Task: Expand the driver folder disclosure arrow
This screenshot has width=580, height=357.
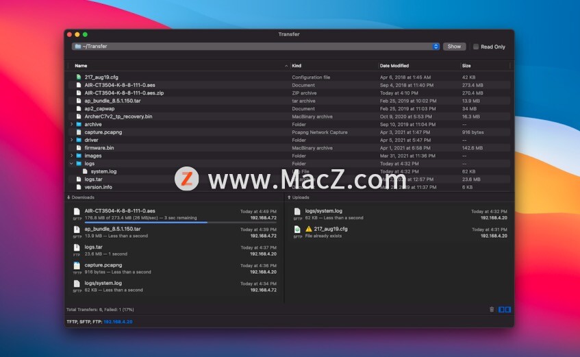Action: [71, 140]
